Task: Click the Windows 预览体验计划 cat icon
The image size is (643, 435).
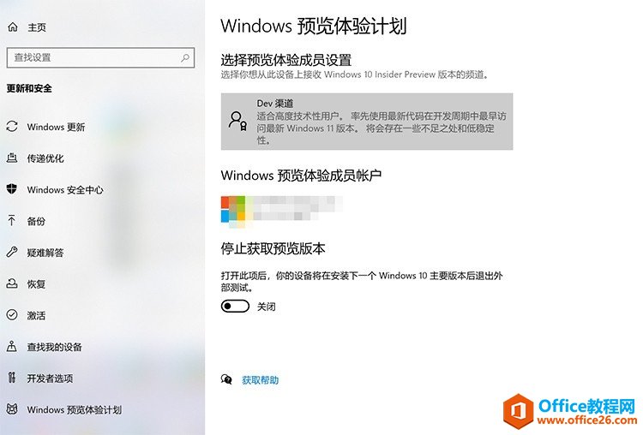Action: (x=12, y=409)
